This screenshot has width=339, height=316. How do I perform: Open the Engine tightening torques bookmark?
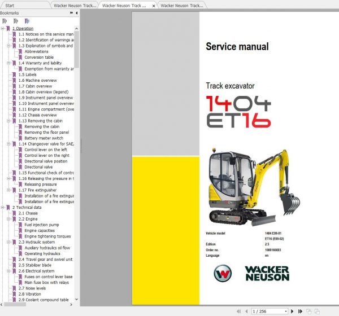coord(47,236)
